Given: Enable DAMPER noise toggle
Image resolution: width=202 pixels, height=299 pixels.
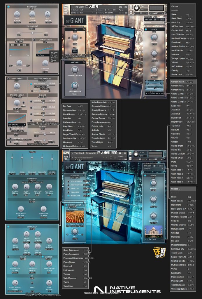Looking at the screenshot, I should point(31,108).
